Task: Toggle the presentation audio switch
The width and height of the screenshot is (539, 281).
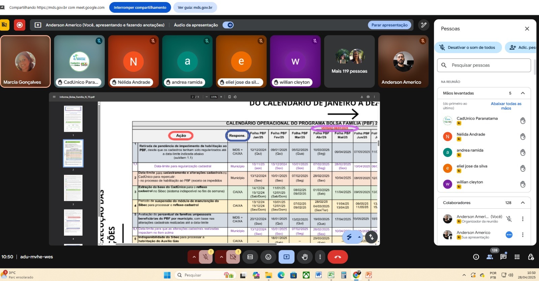Action: (x=228, y=25)
